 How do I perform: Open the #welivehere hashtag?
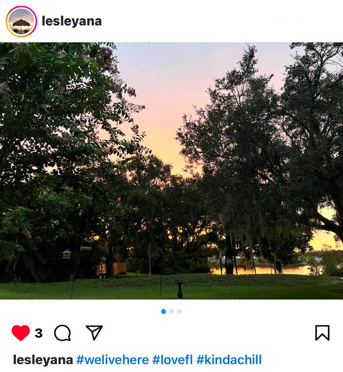(113, 360)
